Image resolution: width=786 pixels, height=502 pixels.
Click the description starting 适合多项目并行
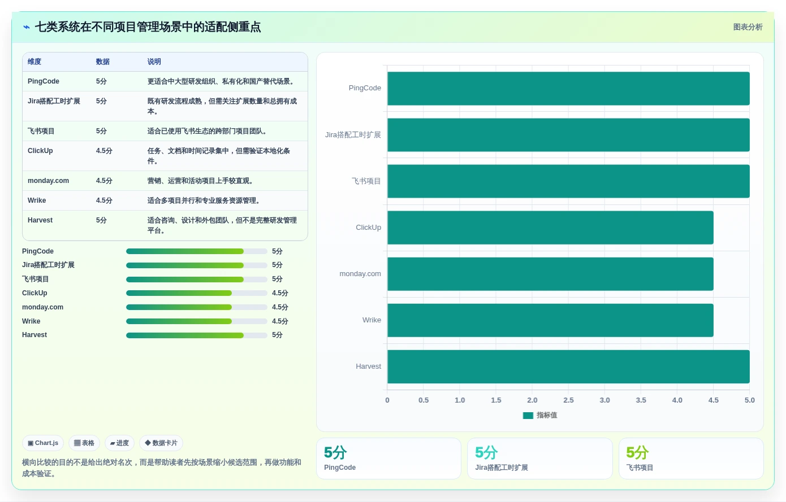[x=205, y=200]
